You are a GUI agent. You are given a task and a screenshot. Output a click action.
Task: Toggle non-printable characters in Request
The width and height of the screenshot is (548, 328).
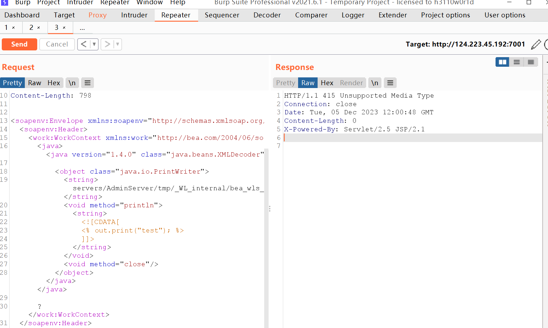[x=72, y=83]
